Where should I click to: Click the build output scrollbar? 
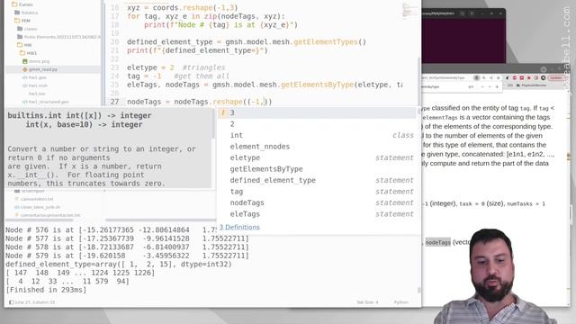(419, 290)
